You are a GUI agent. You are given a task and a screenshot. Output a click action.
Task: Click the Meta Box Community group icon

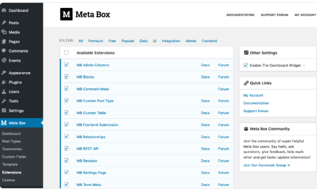pos(246,129)
